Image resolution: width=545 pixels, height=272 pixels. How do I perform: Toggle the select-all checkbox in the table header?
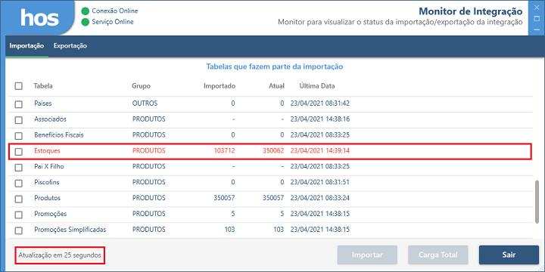coord(19,86)
